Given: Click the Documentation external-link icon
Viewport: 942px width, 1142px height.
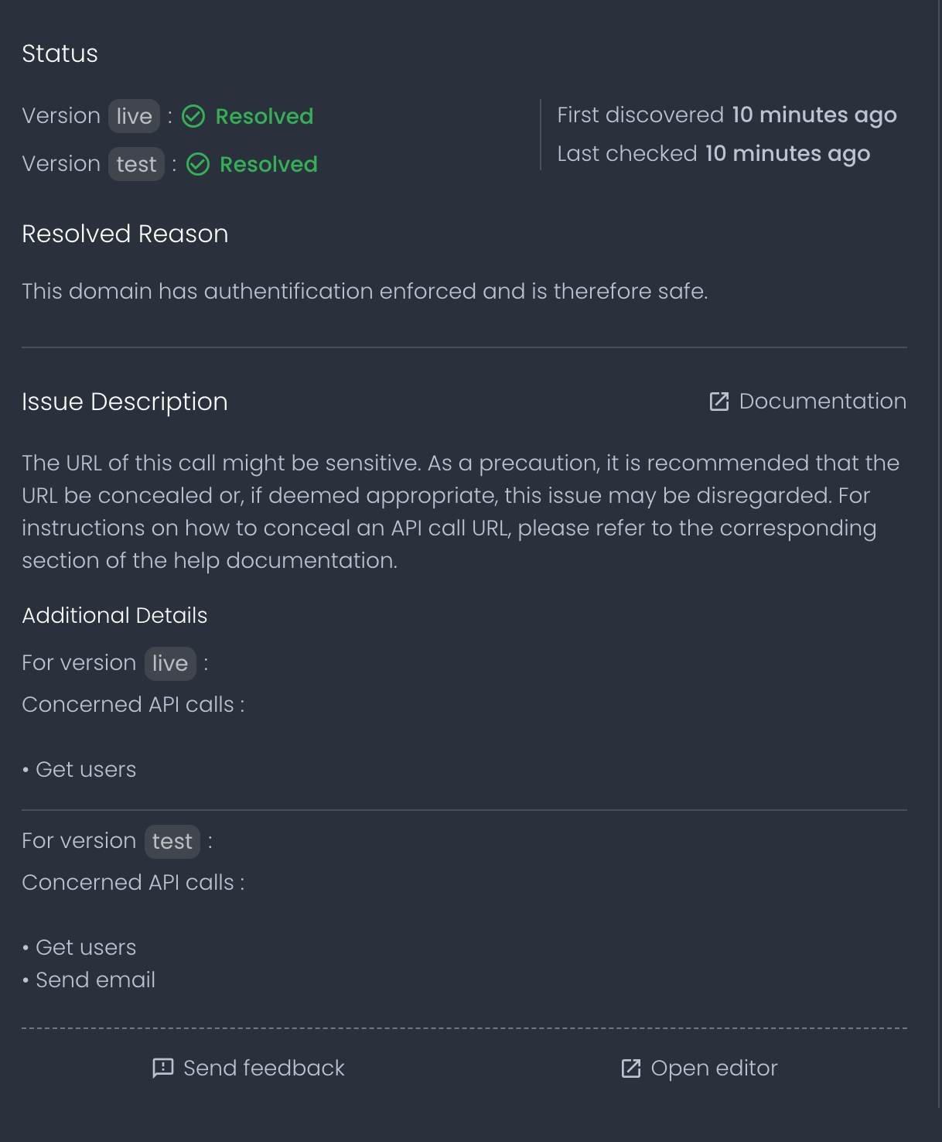Looking at the screenshot, I should point(719,402).
